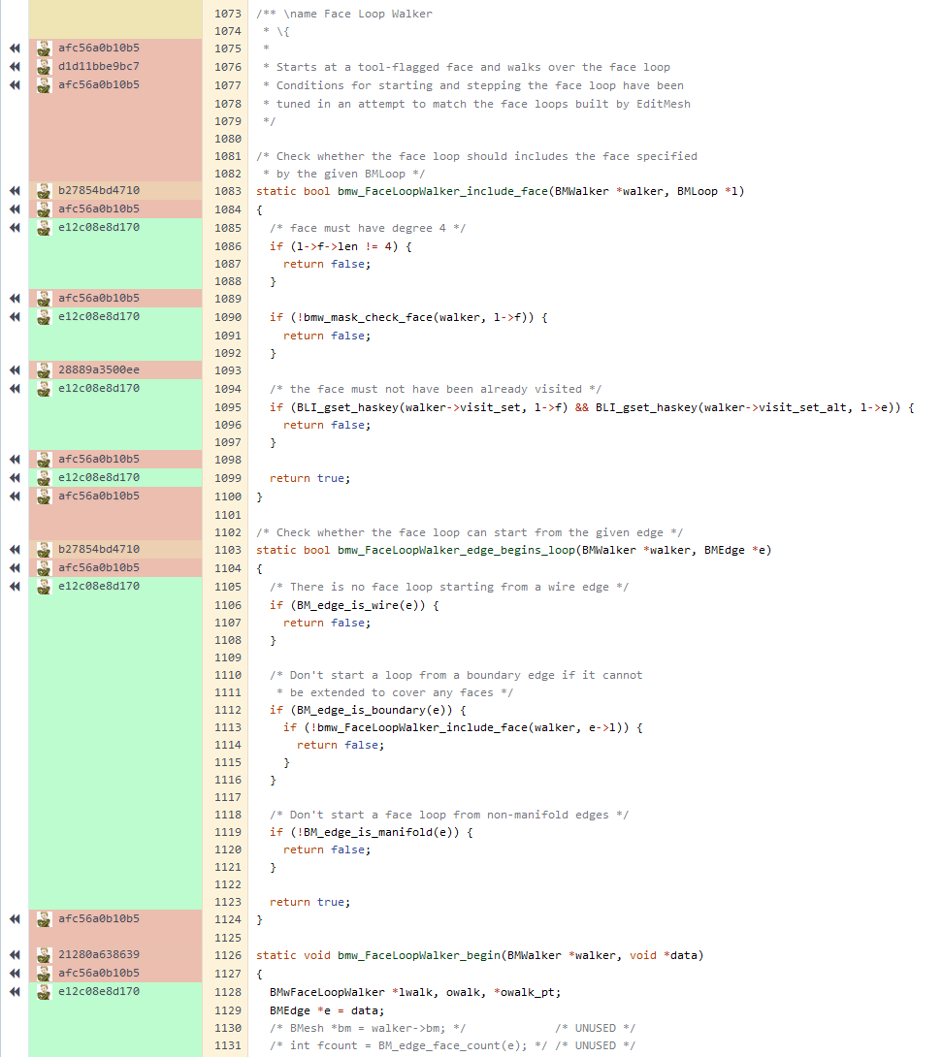Click the blame-previous arrow beside 21280a638639
The width and height of the screenshot is (942, 1057).
tap(15, 954)
